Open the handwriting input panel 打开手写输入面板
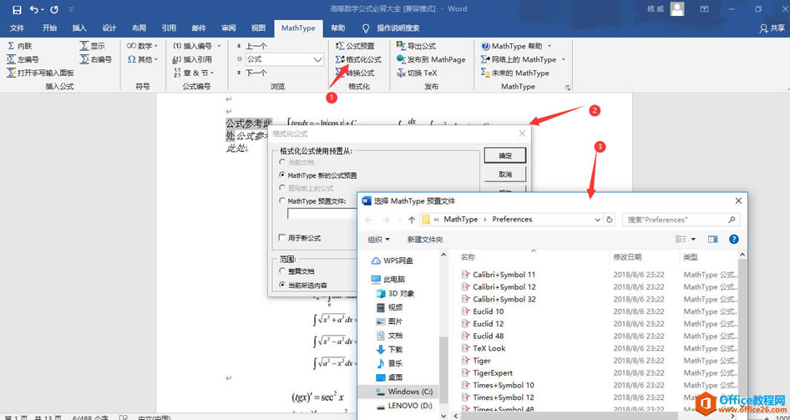 pyautogui.click(x=40, y=73)
